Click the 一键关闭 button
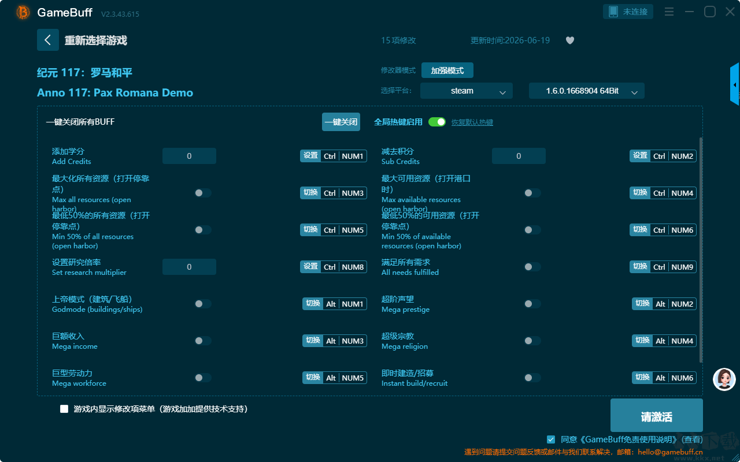This screenshot has height=462, width=740. point(341,122)
